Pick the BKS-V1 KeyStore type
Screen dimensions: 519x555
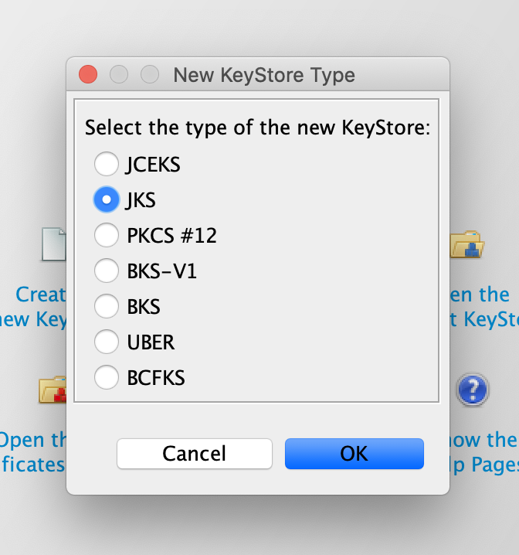106,271
